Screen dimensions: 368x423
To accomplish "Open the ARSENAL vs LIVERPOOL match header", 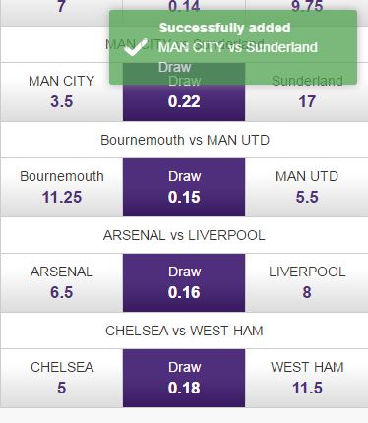I will click(184, 235).
